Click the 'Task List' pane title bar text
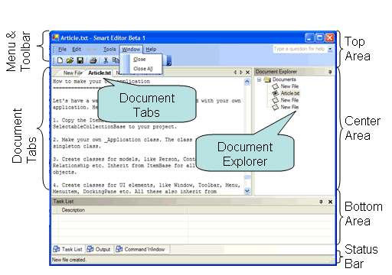Screen dimensions: 392x275 click(x=64, y=202)
